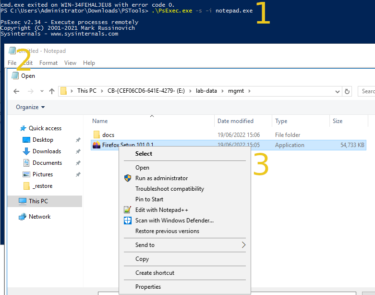Select lab-data breadcrumb segment
The image size is (375, 295).
click(206, 91)
